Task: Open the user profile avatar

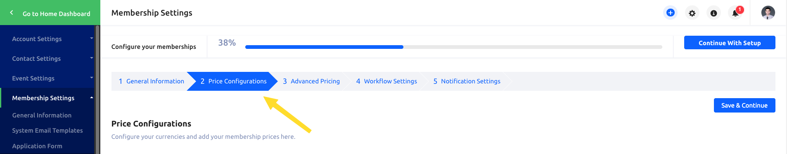Action: (x=768, y=13)
